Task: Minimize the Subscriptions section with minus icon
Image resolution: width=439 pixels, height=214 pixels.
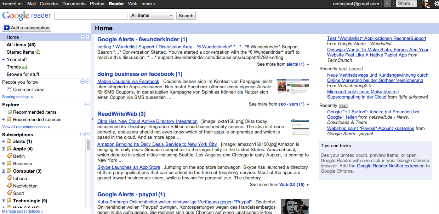Action: (82, 134)
